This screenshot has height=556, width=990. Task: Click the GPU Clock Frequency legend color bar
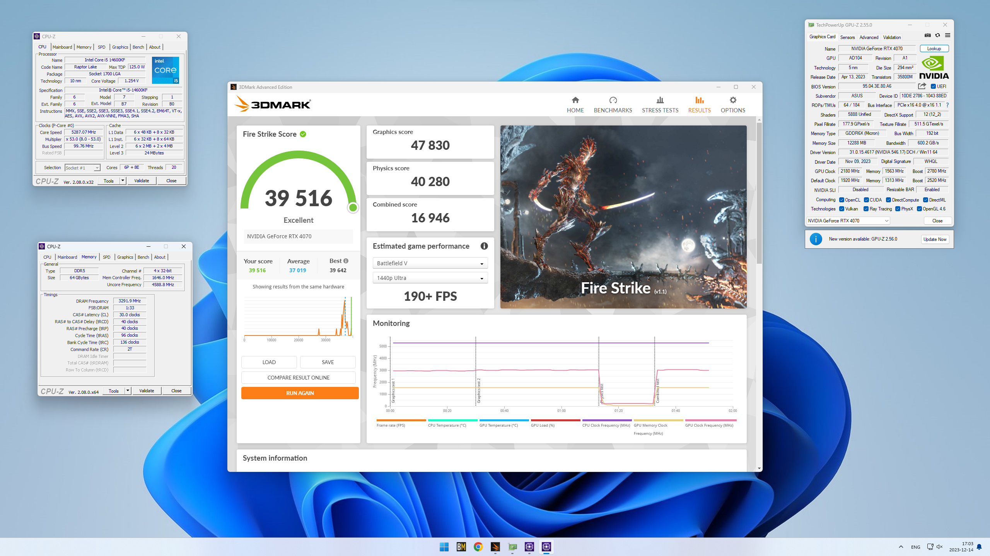711,420
